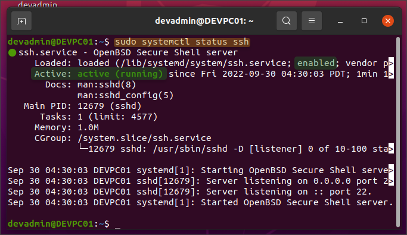Open a new terminal tab
The width and height of the screenshot is (407, 235).
coord(21,21)
